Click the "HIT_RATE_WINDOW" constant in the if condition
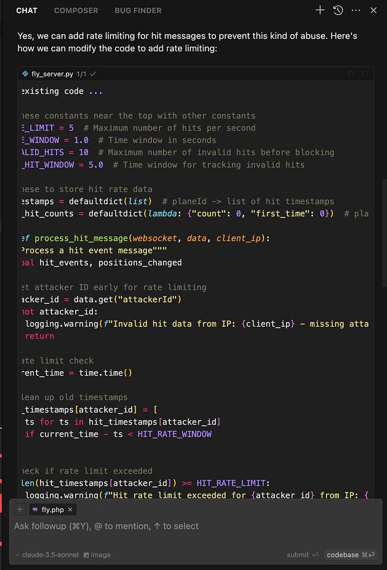387x570 pixels. point(174,434)
